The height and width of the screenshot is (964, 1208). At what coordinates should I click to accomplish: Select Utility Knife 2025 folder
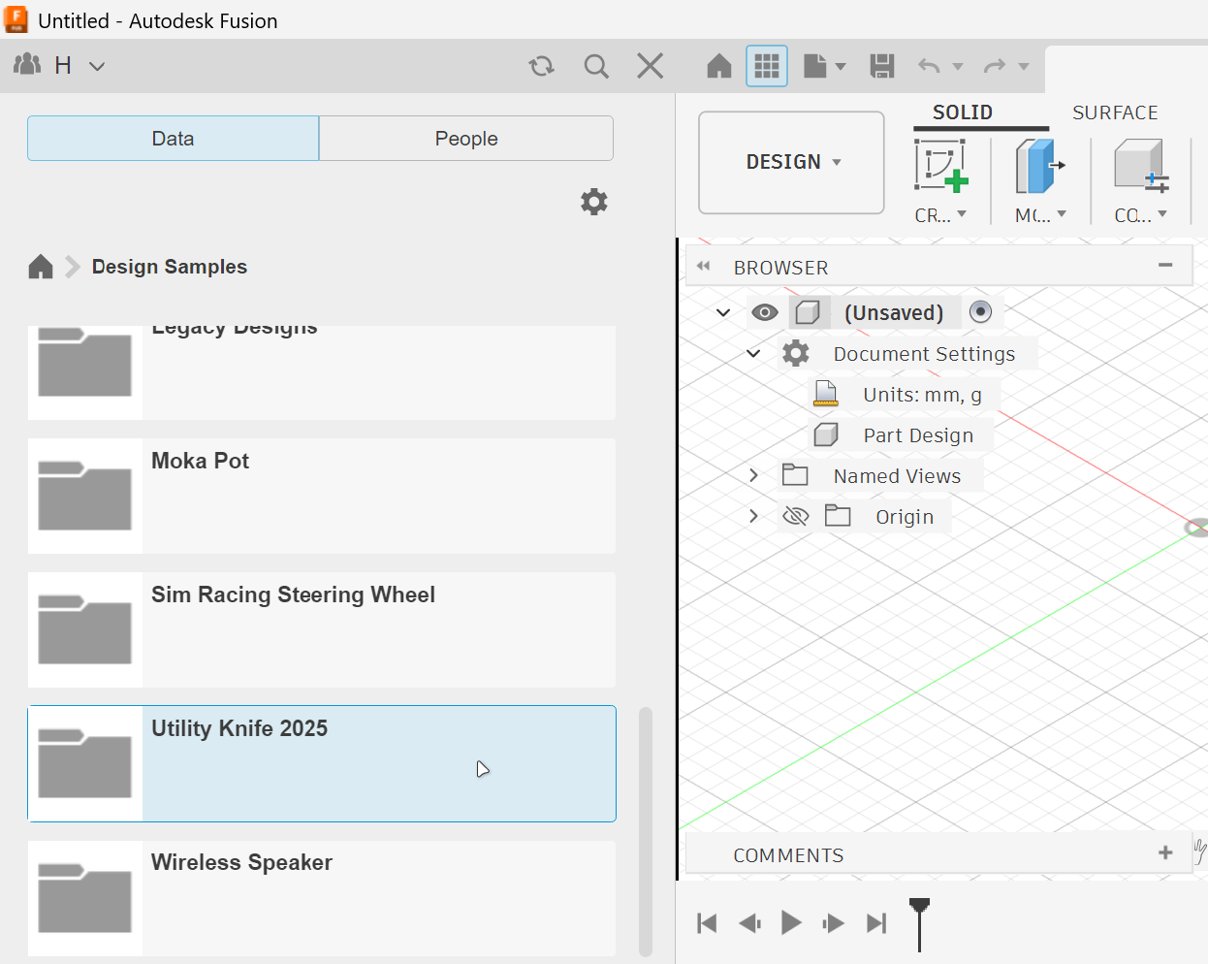coord(322,763)
